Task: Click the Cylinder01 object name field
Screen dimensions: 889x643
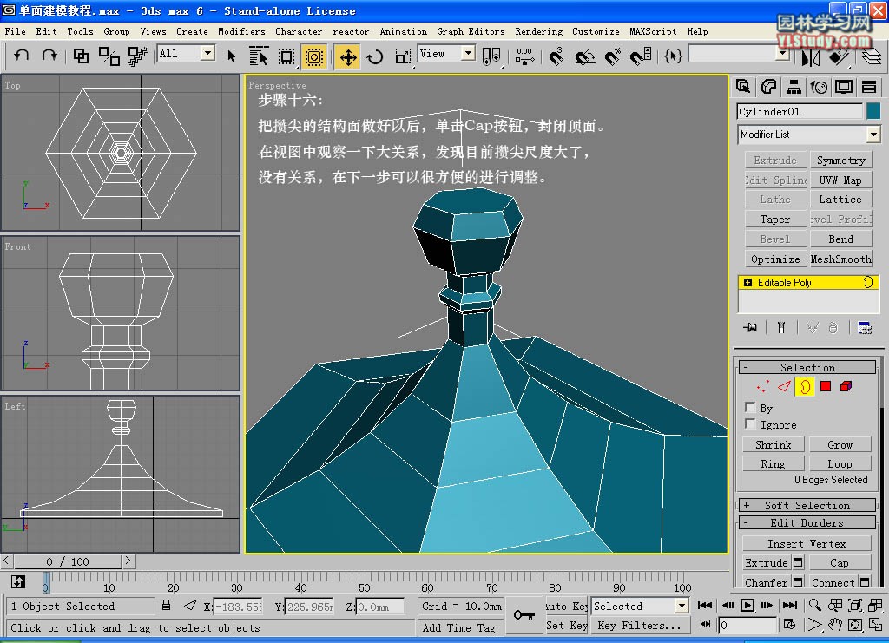Action: [x=800, y=111]
